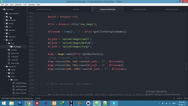This screenshot has width=188, height=106.
Task: Collapse the admin folder in views
Action: click(x=9, y=80)
